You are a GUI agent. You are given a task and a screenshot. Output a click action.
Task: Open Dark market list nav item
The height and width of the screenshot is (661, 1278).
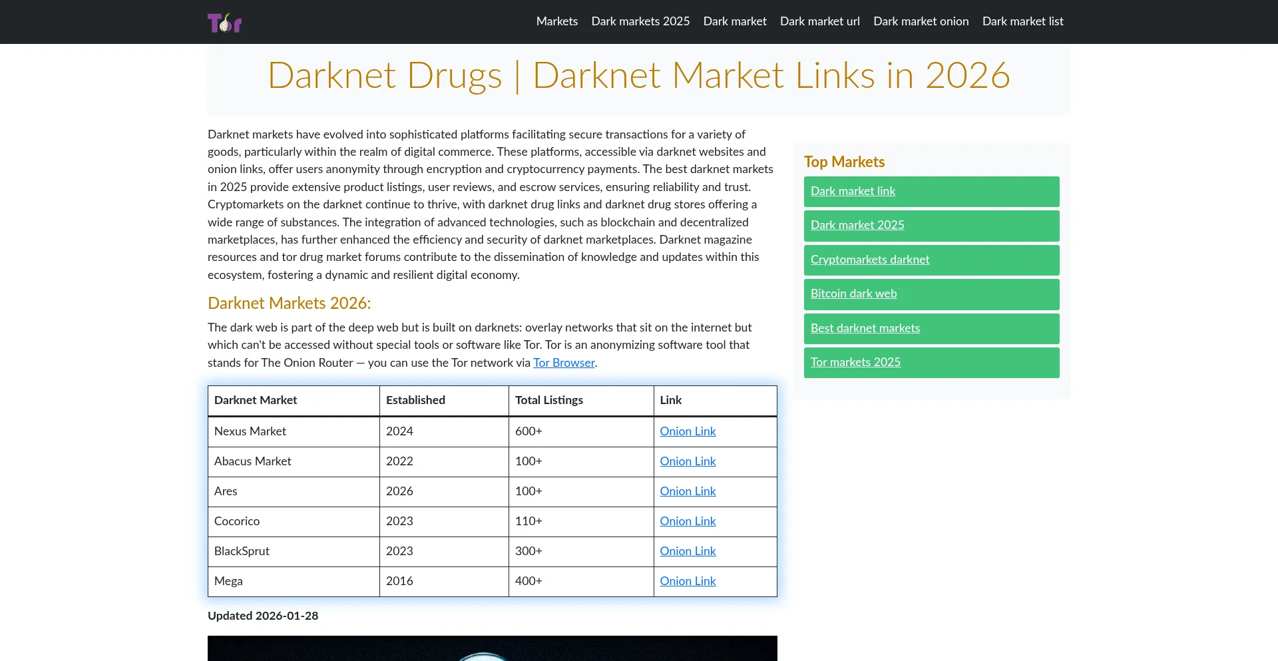[1023, 21]
